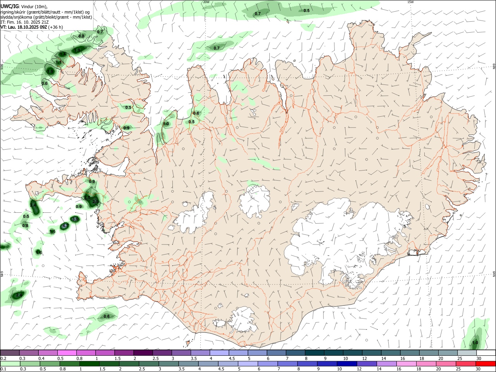Pick lower legend green swatch between 0.5 and 0.8
Image resolution: width=496 pixels, height=372 pixels.
click(x=50, y=364)
